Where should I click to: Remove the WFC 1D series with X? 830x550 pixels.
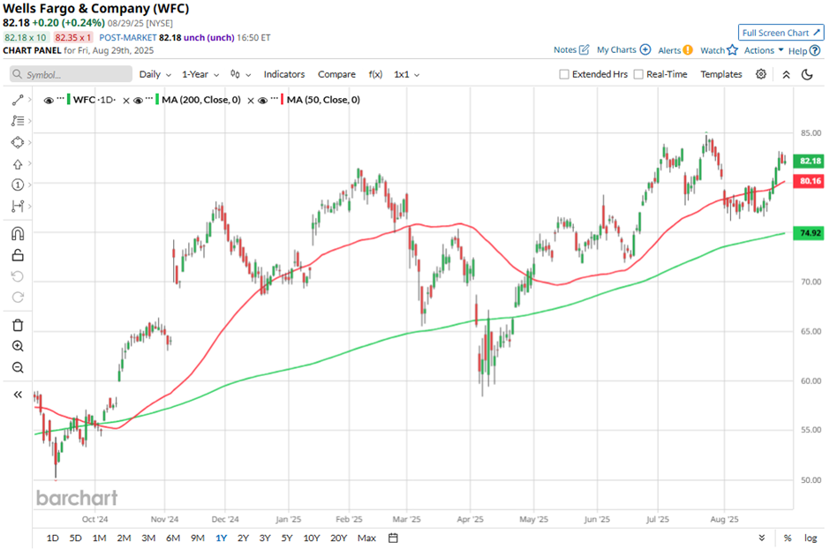click(x=126, y=101)
